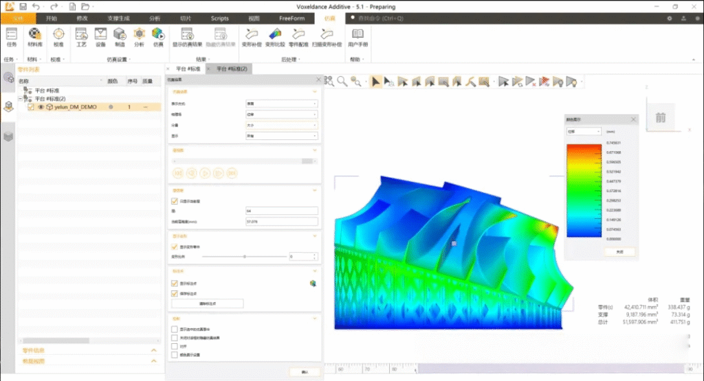Open the 物理场 dropdown in results panel
Viewport: 704px width, 381px height.
282,114
